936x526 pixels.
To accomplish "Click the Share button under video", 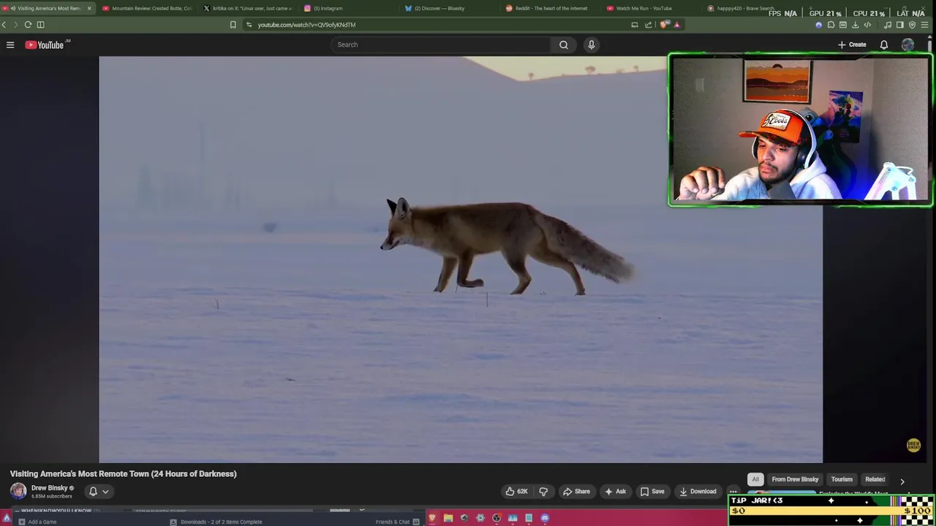I will [x=576, y=492].
